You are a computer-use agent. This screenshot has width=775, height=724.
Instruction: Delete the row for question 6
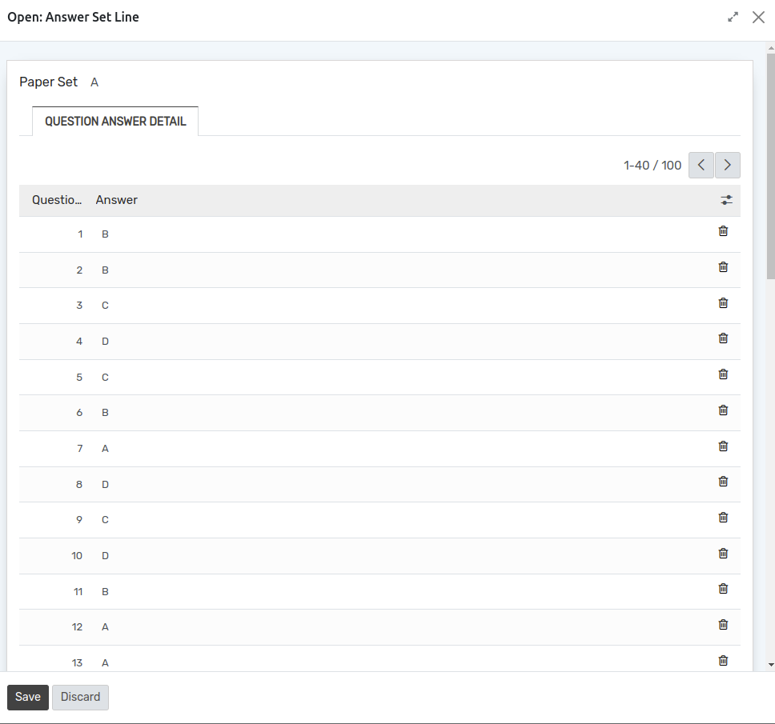723,410
